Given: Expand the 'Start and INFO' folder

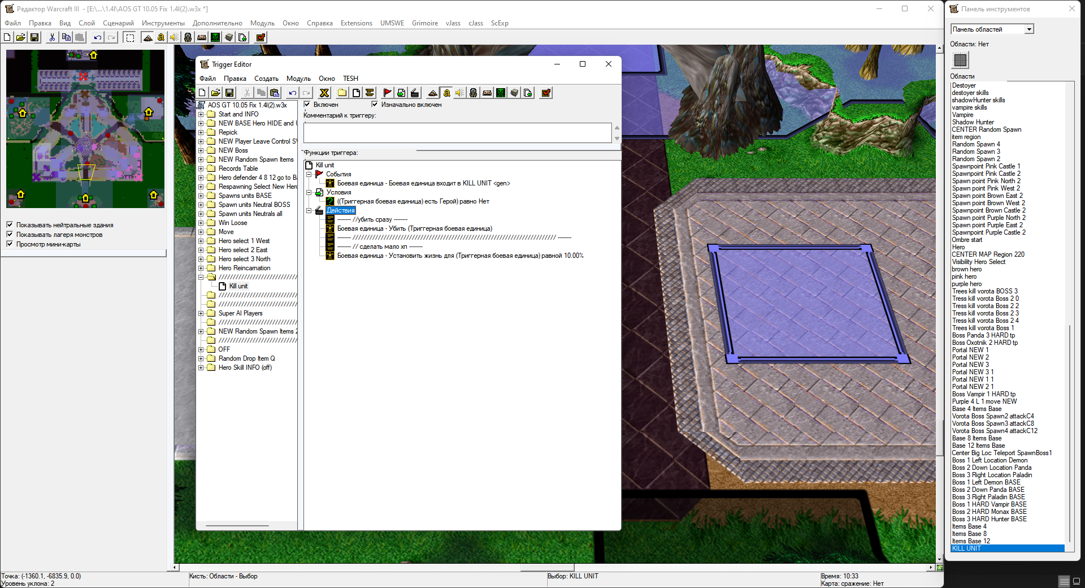Looking at the screenshot, I should click(x=201, y=114).
